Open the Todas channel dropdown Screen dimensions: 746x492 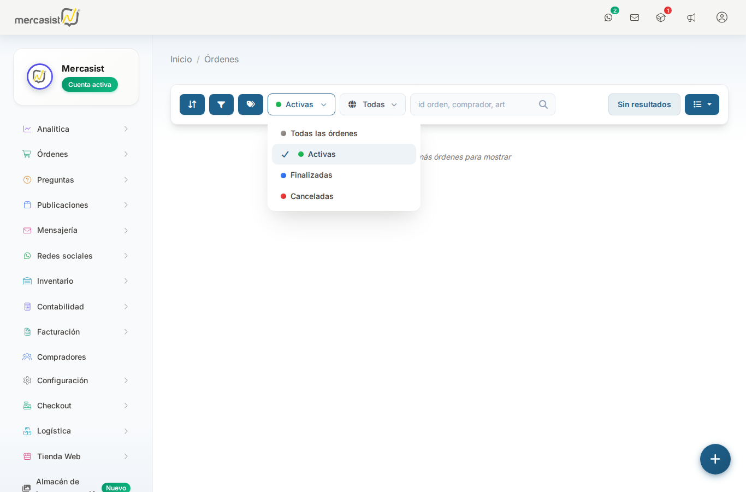(x=372, y=104)
